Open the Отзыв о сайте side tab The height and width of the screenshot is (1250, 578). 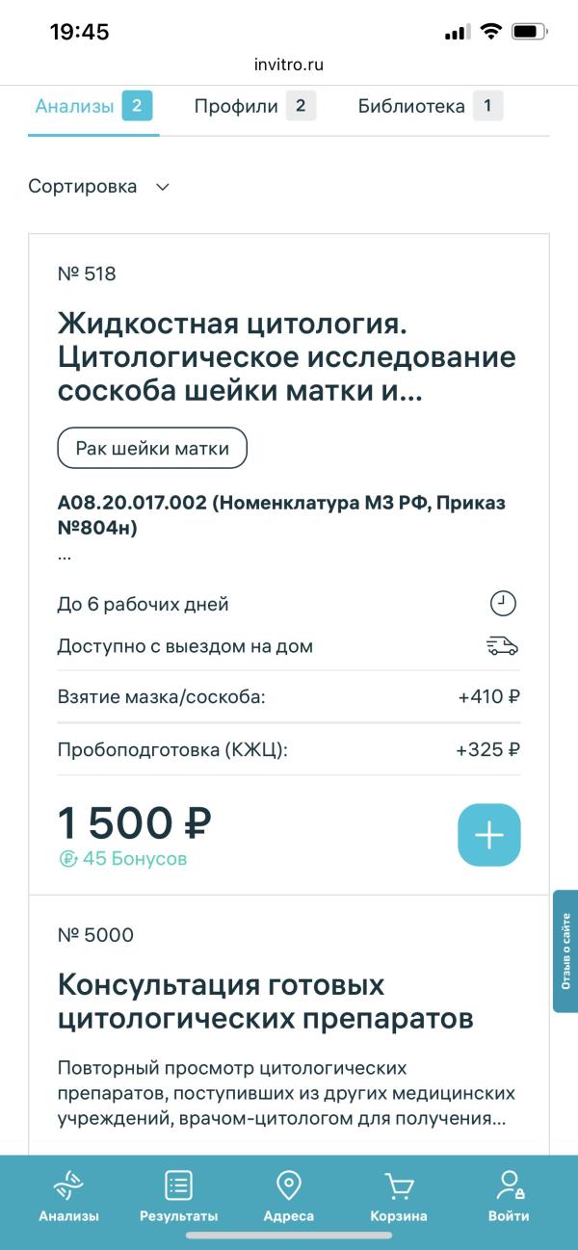(565, 951)
